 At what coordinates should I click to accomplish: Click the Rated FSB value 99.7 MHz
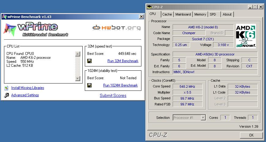(187, 104)
